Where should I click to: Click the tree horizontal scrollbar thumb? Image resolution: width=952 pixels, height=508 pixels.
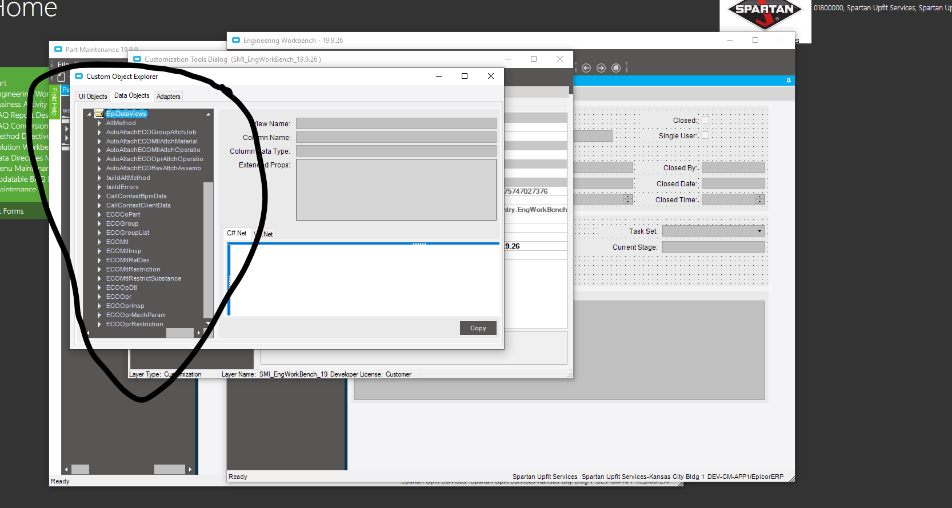tap(180, 333)
